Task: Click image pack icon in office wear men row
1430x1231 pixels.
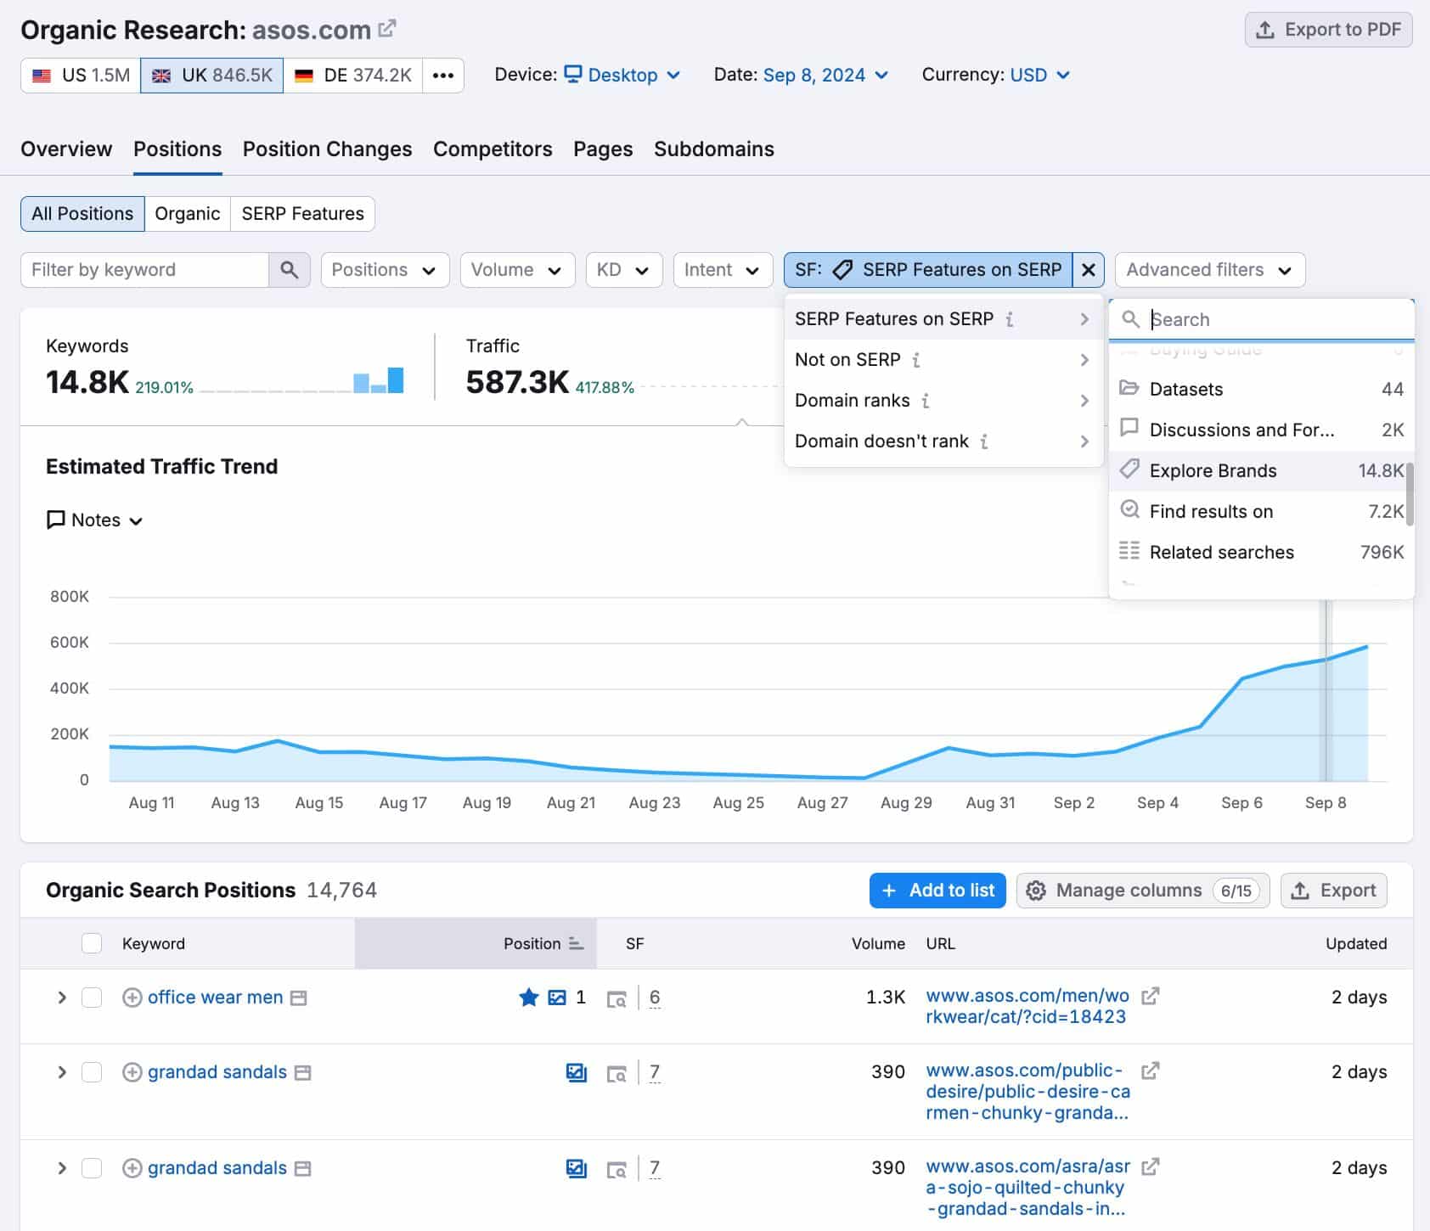Action: tap(557, 998)
